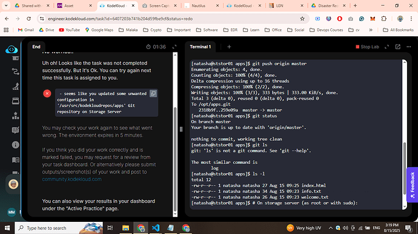Open the community.kodekloud.com link

click(x=71, y=179)
